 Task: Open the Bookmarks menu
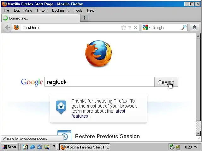point(60,10)
